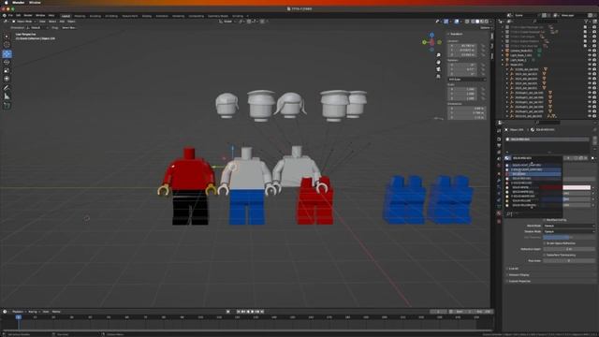599x337 pixels.
Task: Select the Rotate tool
Action: point(7,62)
